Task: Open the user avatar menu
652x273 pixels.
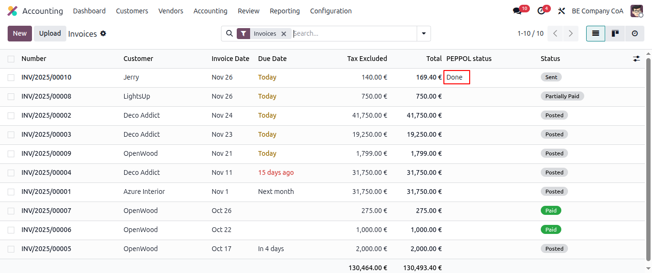Action: (x=637, y=11)
